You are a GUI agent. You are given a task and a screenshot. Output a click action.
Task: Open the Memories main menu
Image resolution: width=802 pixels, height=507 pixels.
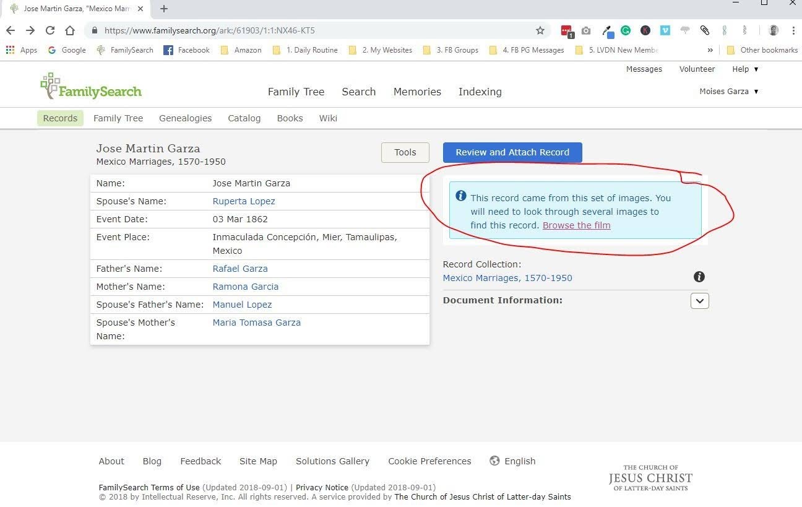pyautogui.click(x=417, y=92)
